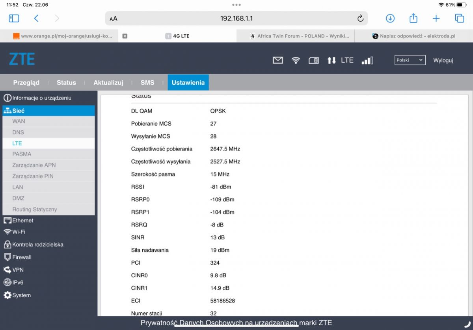Image resolution: width=473 pixels, height=330 pixels.
Task: Switch to Africa Twin Forum browser tab
Action: [x=296, y=36]
